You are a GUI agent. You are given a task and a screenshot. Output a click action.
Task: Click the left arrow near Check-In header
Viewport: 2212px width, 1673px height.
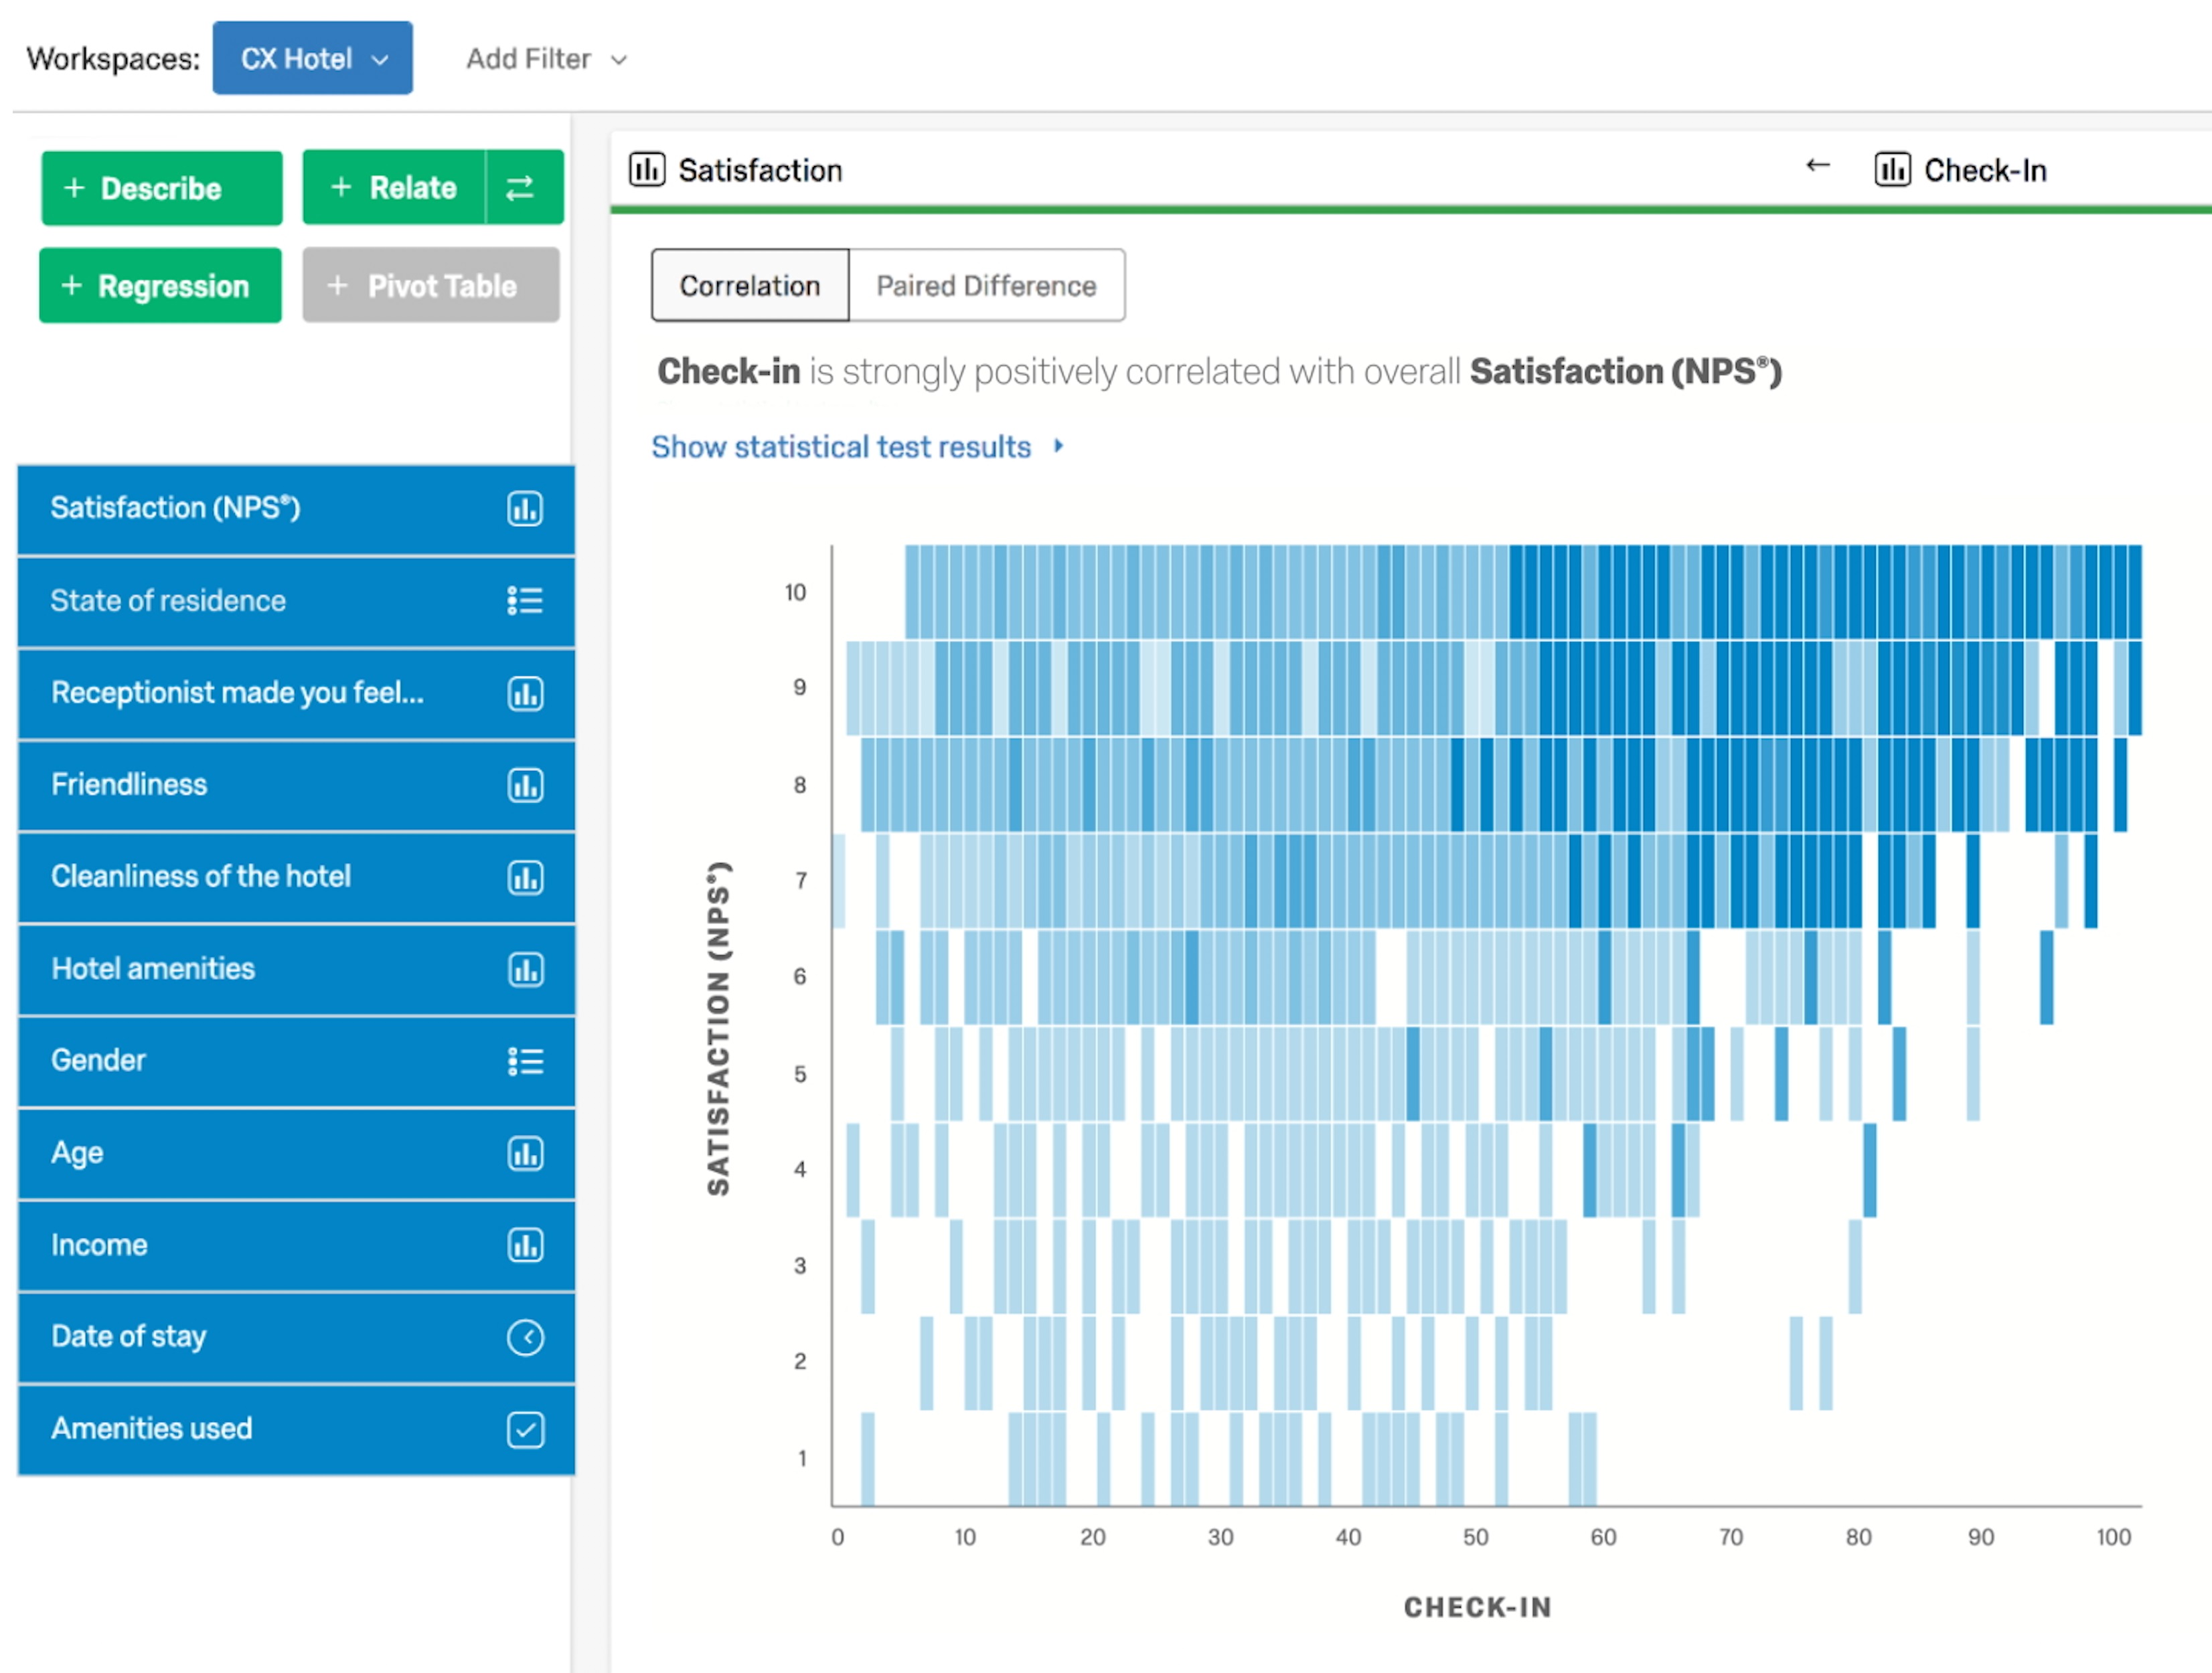1817,166
